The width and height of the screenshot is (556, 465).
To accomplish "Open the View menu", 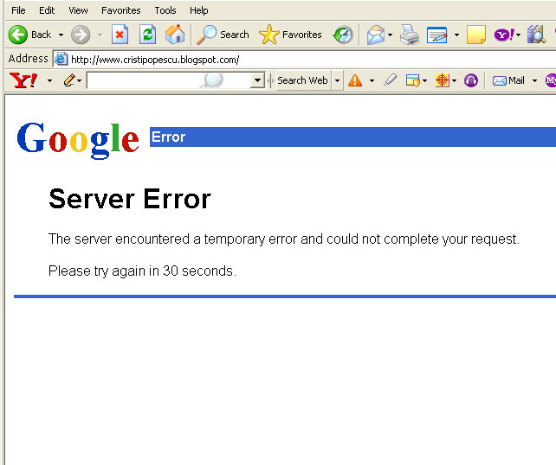I will click(x=78, y=10).
